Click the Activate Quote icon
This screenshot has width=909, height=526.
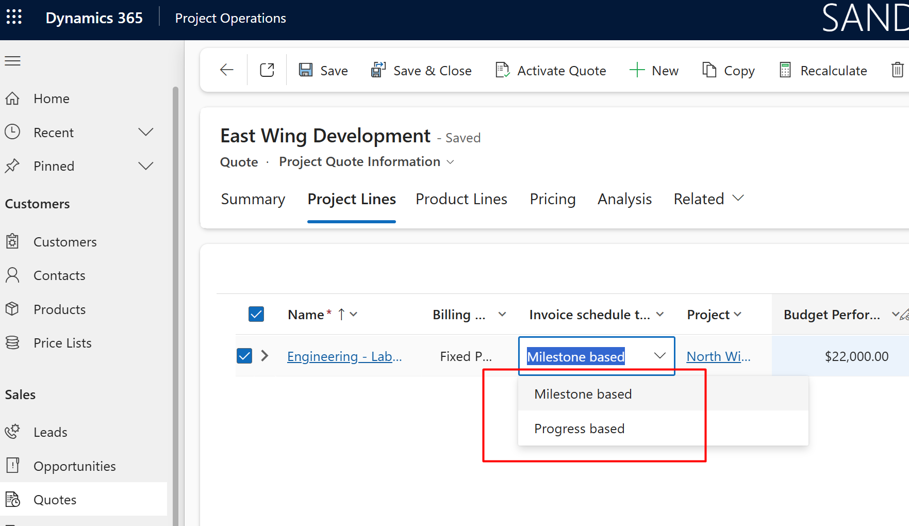[502, 70]
